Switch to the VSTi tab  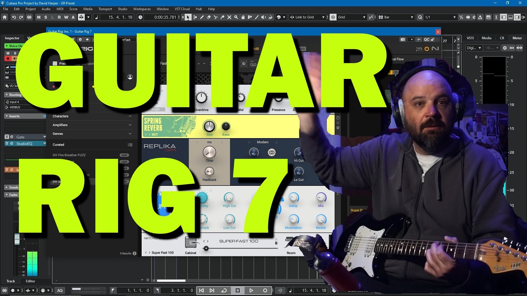tap(470, 38)
